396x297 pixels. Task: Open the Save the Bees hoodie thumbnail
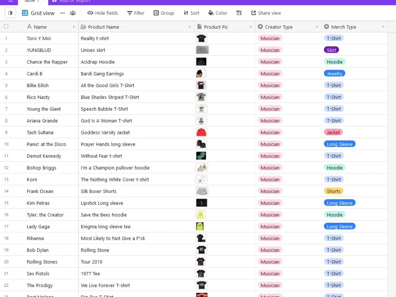(x=200, y=215)
